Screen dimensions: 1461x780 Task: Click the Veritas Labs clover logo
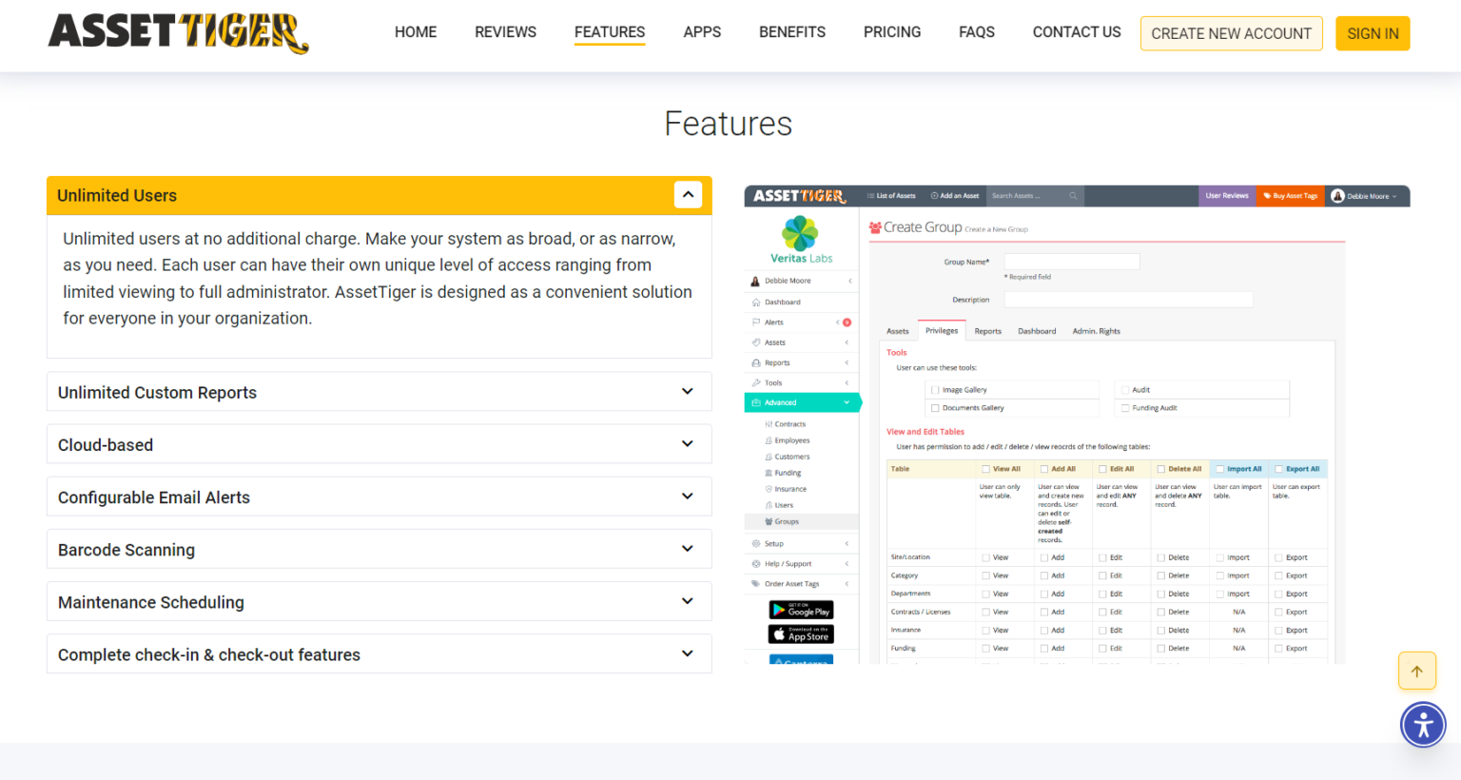click(801, 233)
